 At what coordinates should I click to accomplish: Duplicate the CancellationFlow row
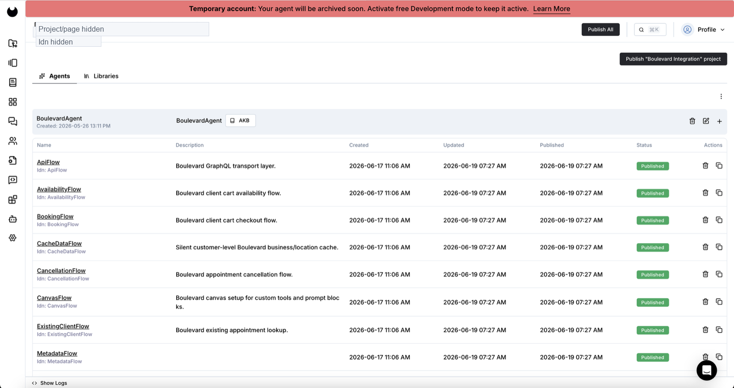pos(719,274)
